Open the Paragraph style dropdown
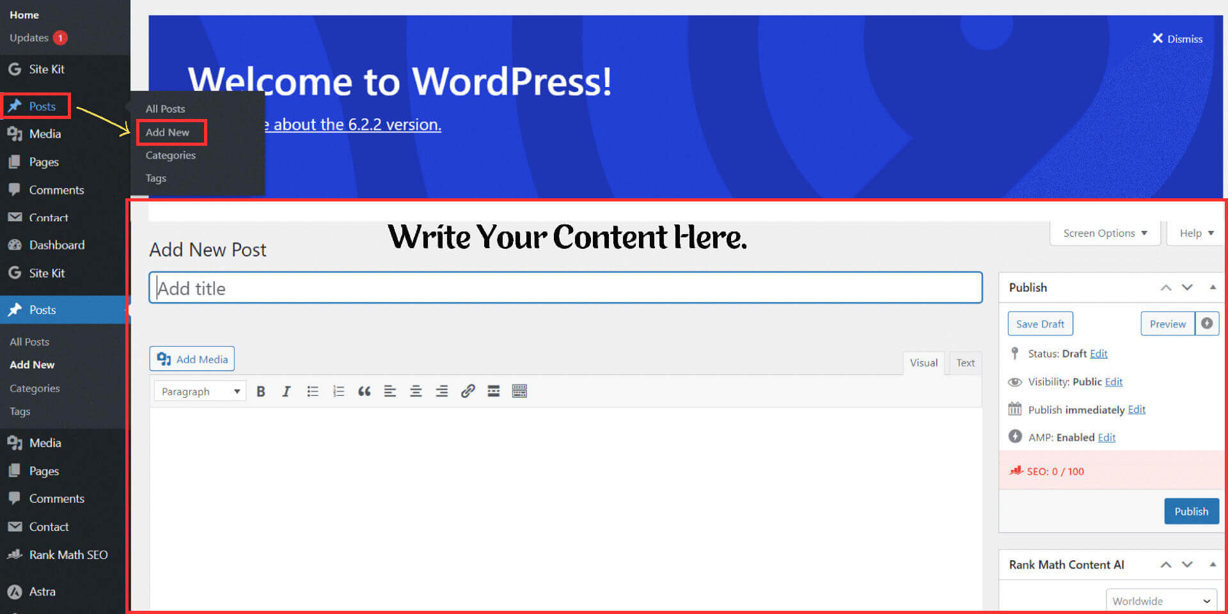 [199, 391]
